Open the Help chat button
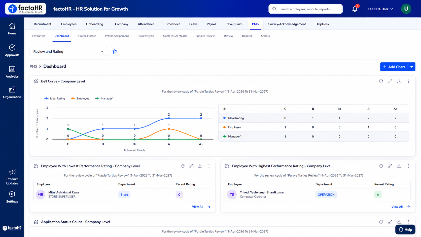 (405, 229)
